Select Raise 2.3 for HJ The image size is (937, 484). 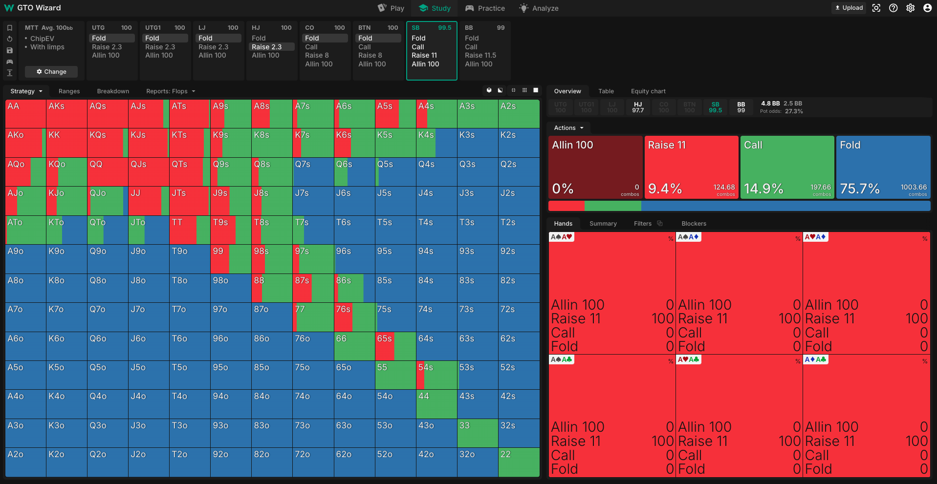pyautogui.click(x=272, y=47)
